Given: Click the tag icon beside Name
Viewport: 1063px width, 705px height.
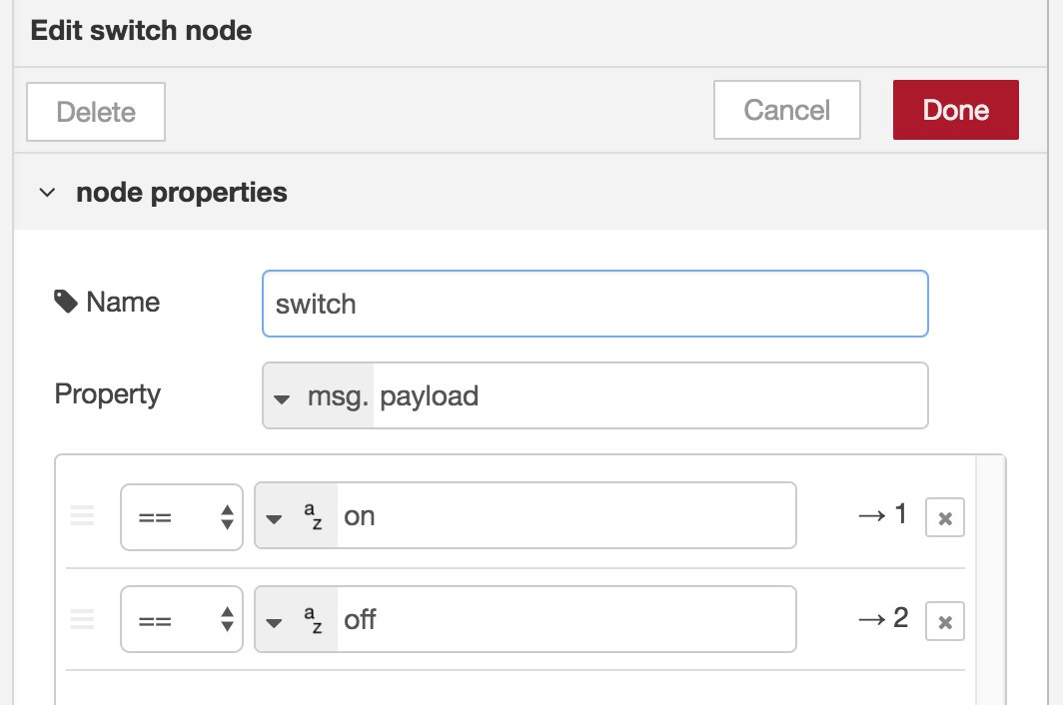Looking at the screenshot, I should point(66,302).
